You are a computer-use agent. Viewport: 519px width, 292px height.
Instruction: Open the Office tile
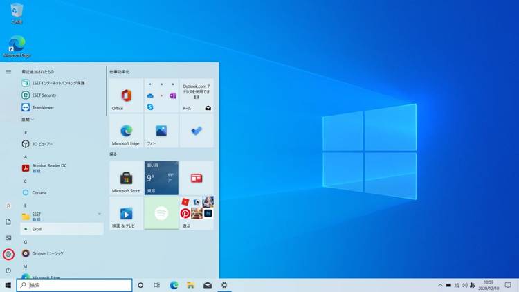(126, 95)
